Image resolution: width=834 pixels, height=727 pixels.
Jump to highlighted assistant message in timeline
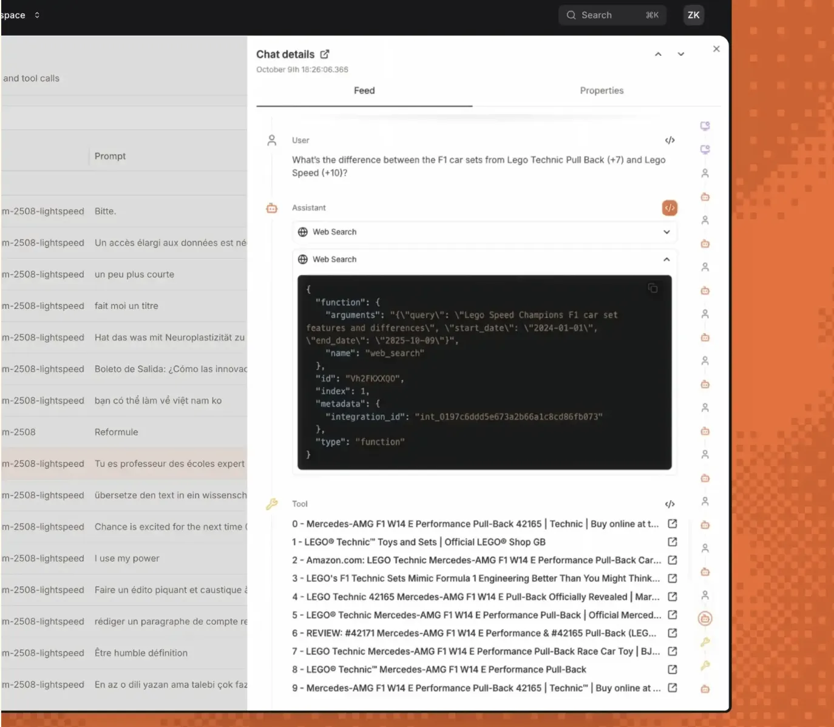(x=705, y=619)
